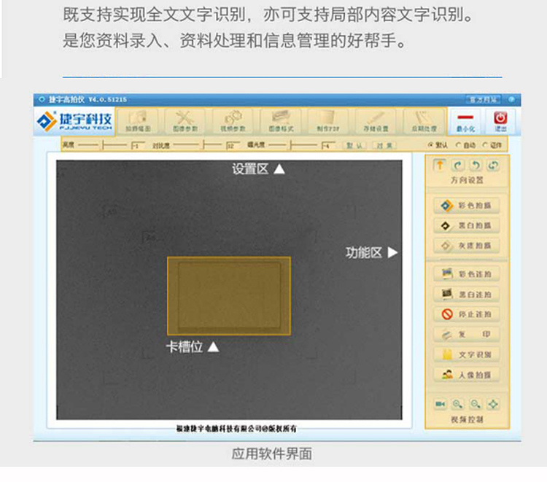Select the upright orientation arrow icon
This screenshot has height=482, width=547.
440,165
